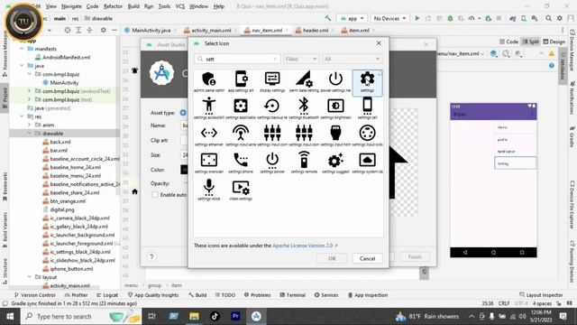Open the No Devices dropdown
Screen dimensions: 577x325
(389, 18)
